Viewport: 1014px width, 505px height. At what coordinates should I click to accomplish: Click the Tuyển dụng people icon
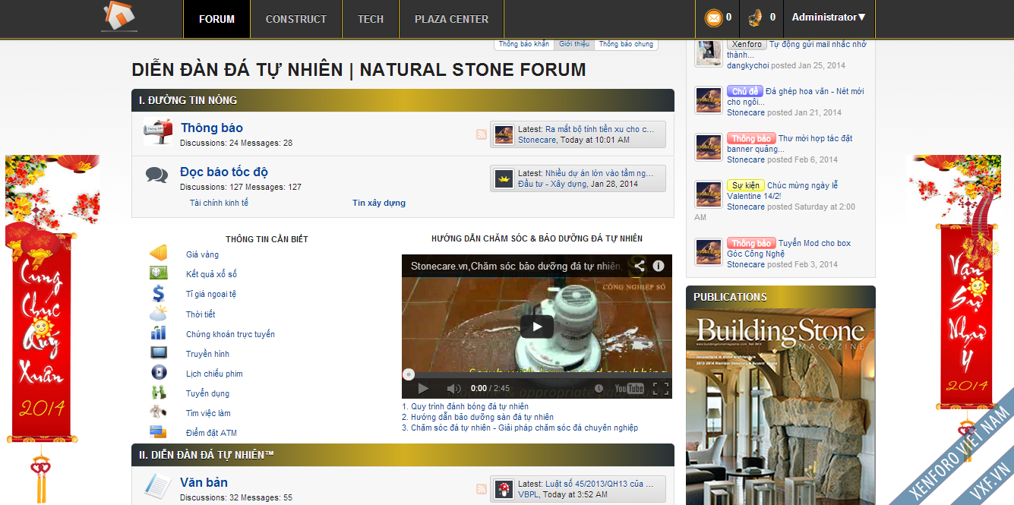point(158,393)
